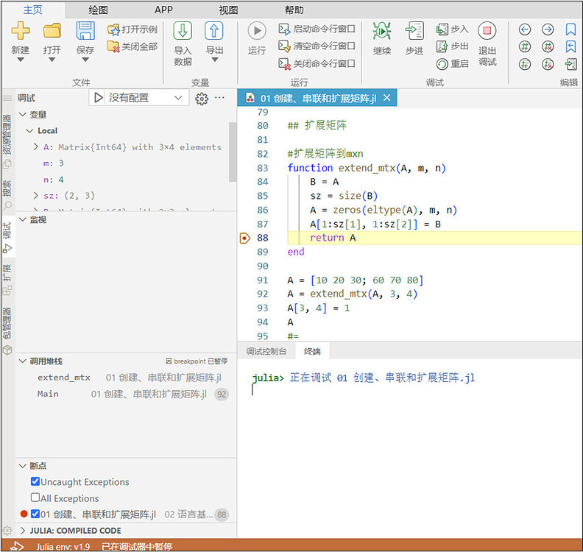This screenshot has width=583, height=552.
Task: Switch to the 主页 ribbon tab
Action: coord(32,10)
